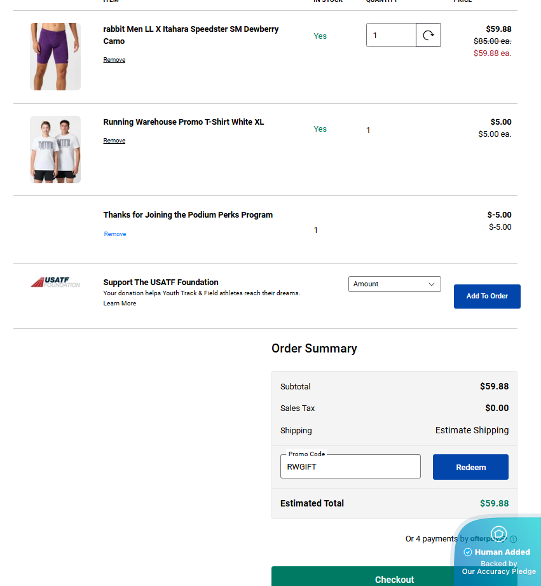Click the home icon in the overlay badge
This screenshot has width=541, height=586.
tap(498, 533)
